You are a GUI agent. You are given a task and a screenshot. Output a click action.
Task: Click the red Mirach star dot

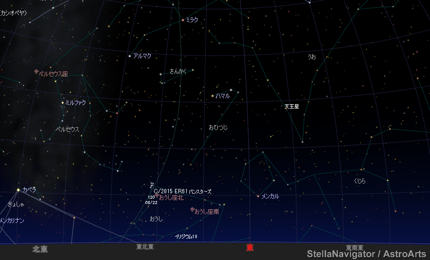183,20
